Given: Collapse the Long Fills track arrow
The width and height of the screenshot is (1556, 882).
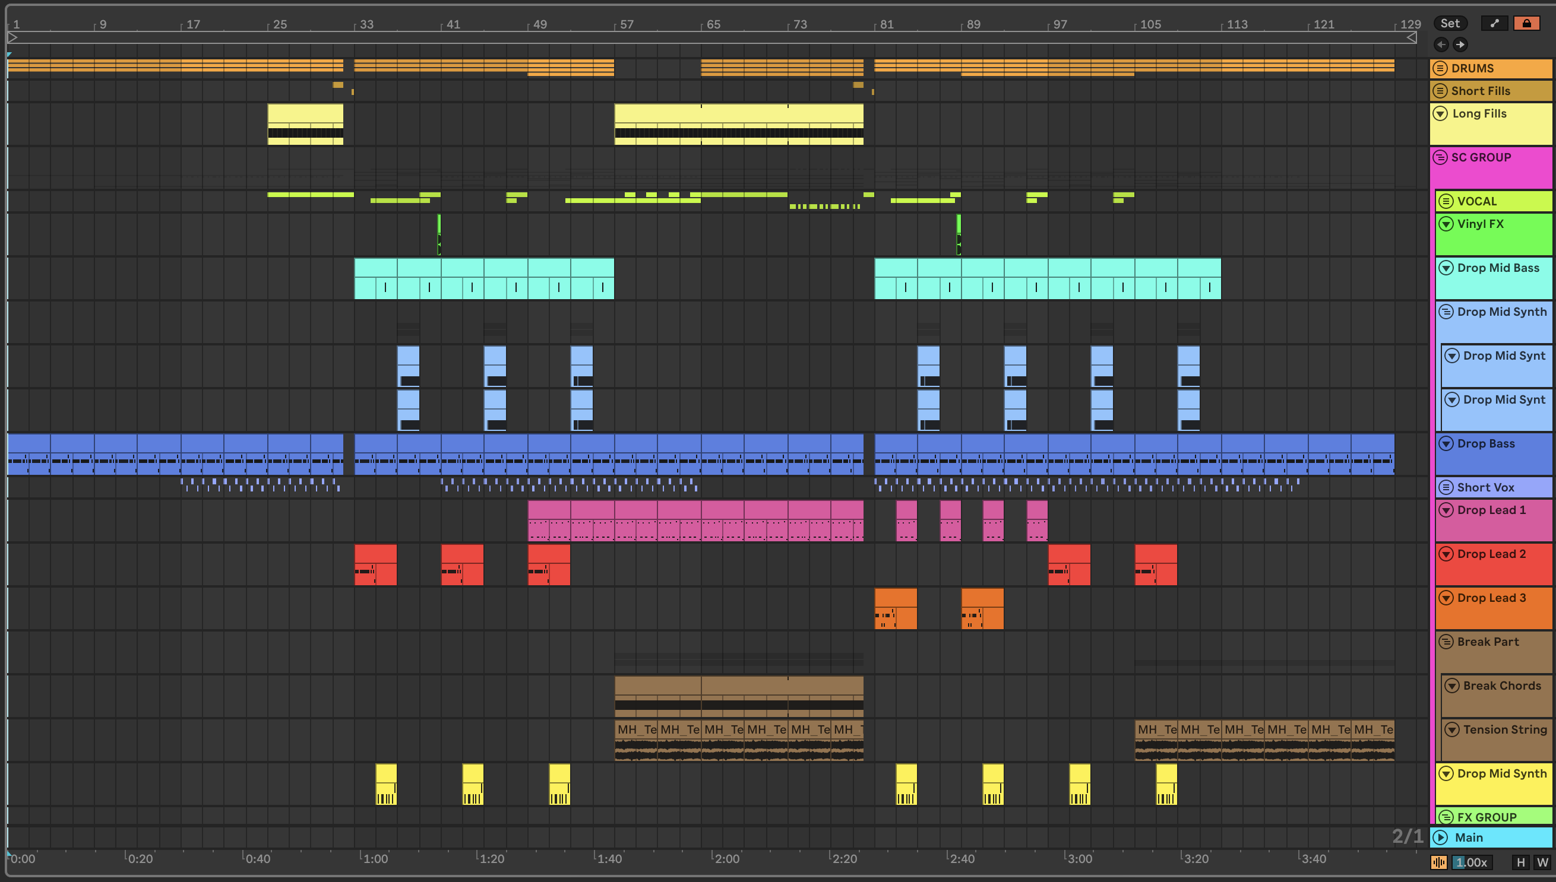Looking at the screenshot, I should click(x=1440, y=113).
